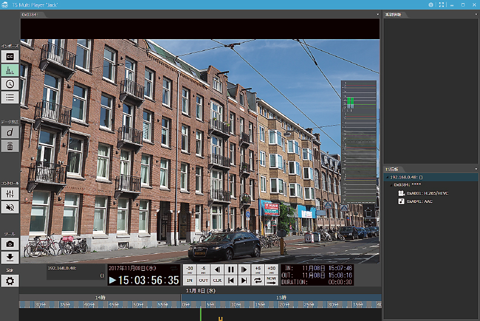
Task: Set the IN point
Action: click(x=189, y=281)
